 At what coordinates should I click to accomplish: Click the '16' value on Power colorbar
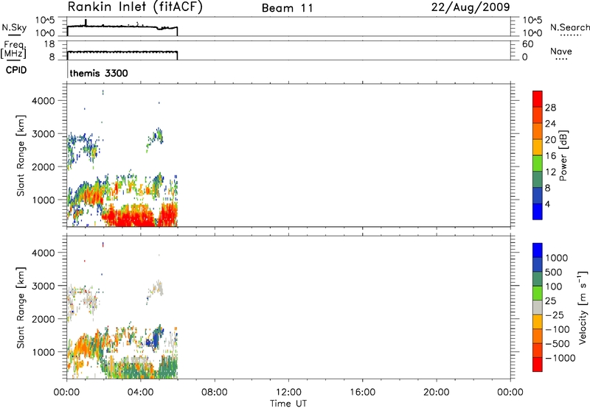(550, 156)
